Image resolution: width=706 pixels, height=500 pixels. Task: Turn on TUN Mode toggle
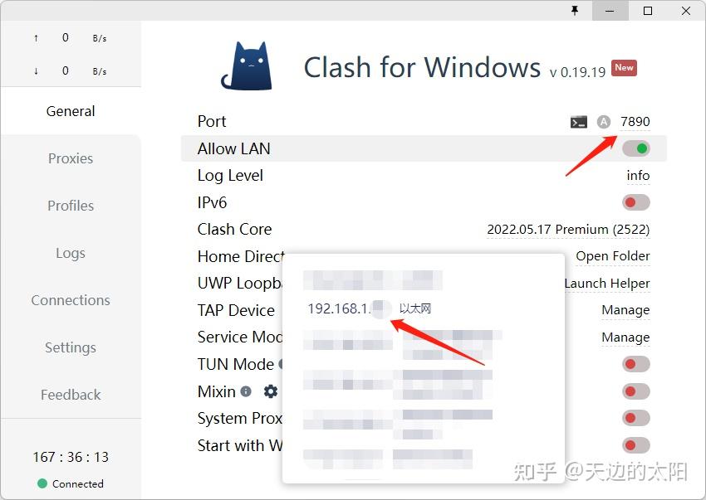635,364
